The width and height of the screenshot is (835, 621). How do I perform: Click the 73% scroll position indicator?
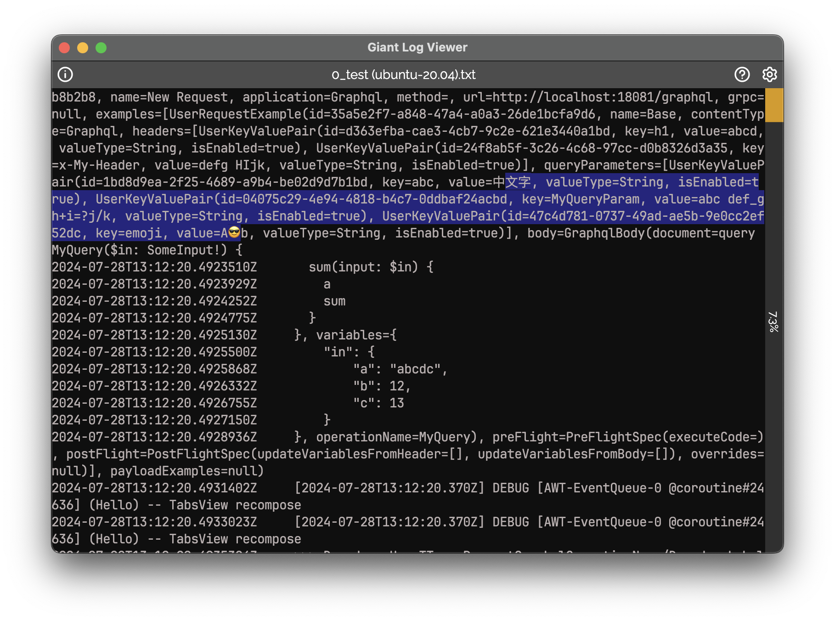coord(774,321)
